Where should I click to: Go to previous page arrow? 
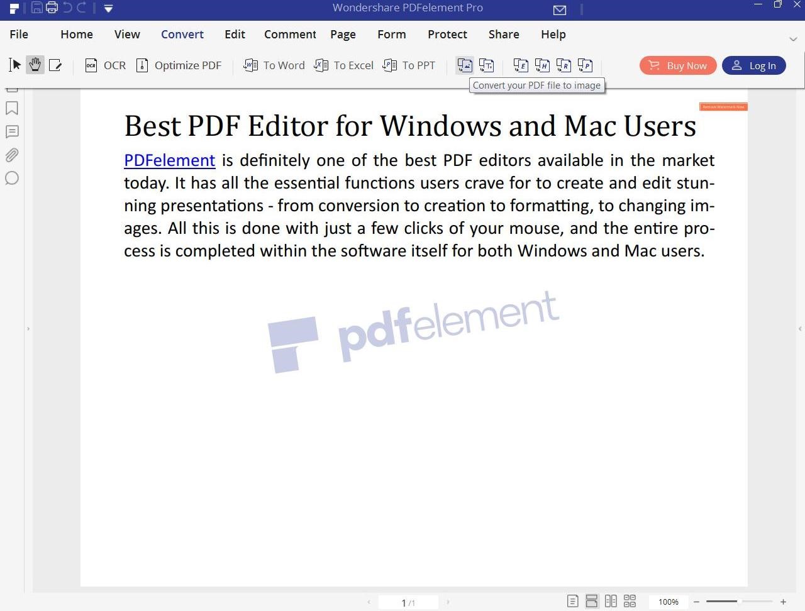click(369, 602)
